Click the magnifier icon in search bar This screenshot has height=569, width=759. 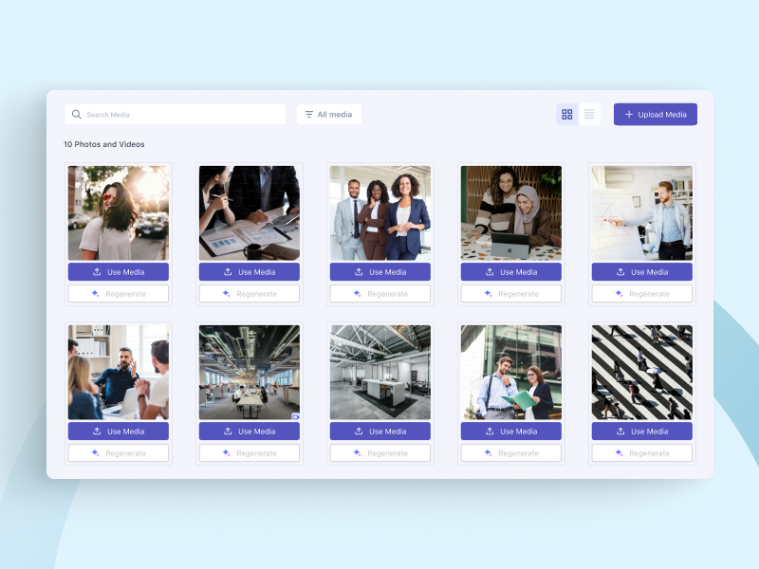[77, 115]
